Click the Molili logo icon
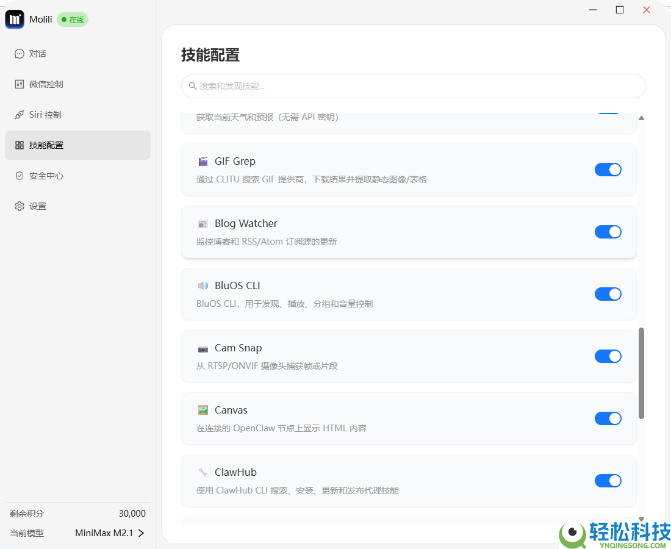 (14, 19)
